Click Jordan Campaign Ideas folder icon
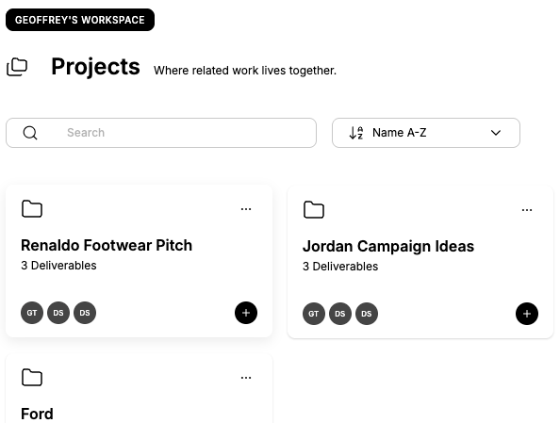This screenshot has width=560, height=423. tap(314, 209)
